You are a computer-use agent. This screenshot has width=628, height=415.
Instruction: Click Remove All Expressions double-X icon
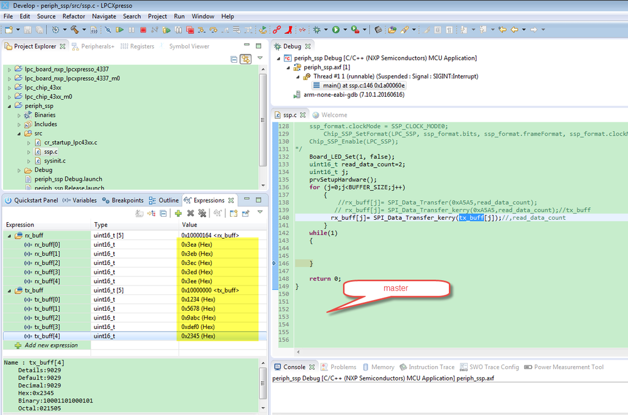click(x=202, y=213)
